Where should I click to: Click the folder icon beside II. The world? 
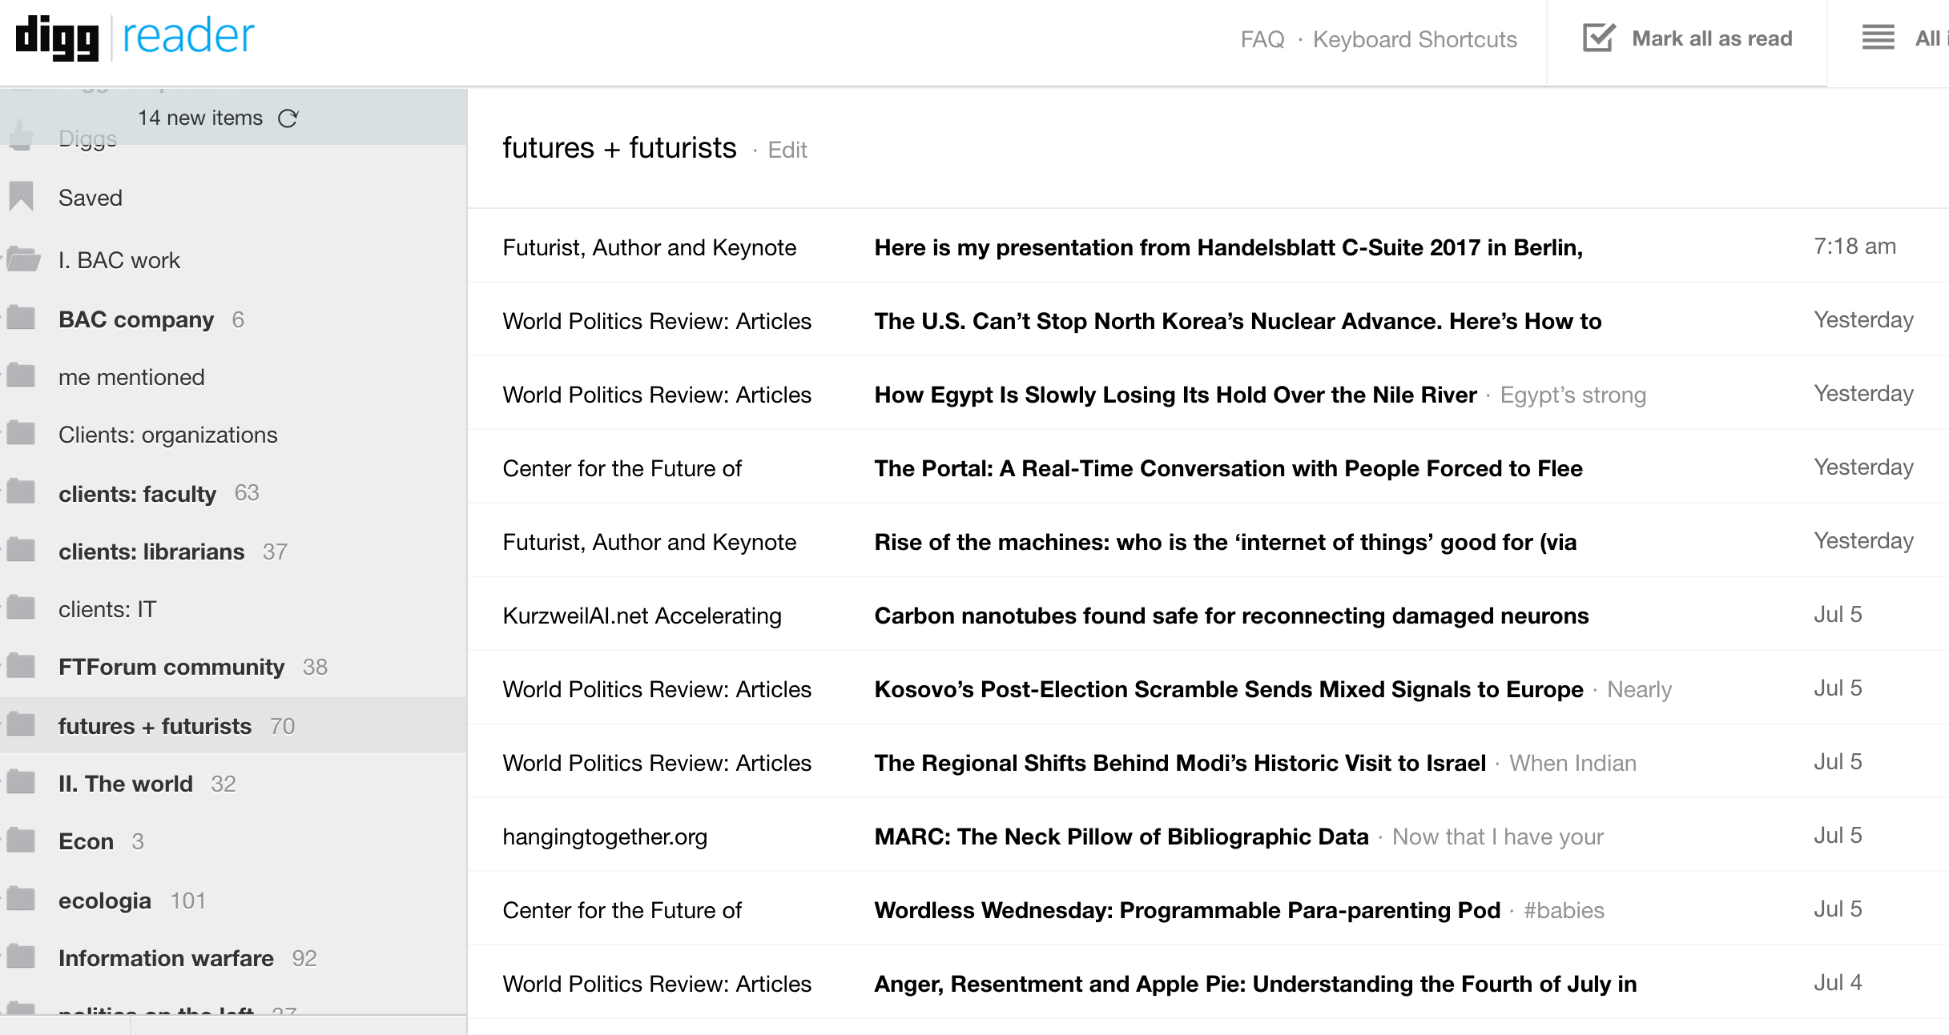tap(21, 782)
